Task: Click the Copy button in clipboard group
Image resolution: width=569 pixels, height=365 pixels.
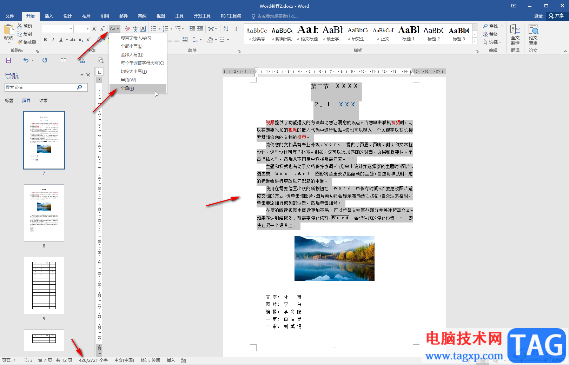Action: point(25,34)
